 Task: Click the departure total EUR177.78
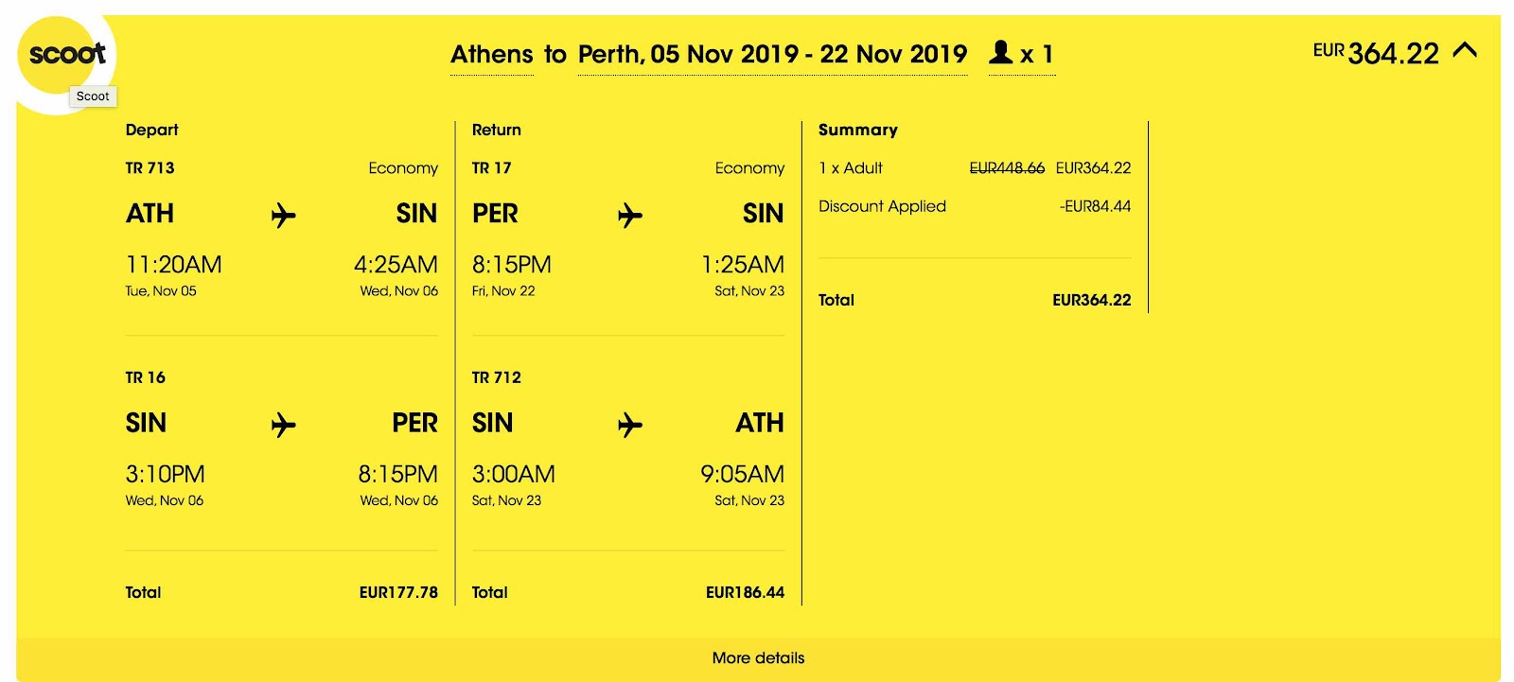398,593
